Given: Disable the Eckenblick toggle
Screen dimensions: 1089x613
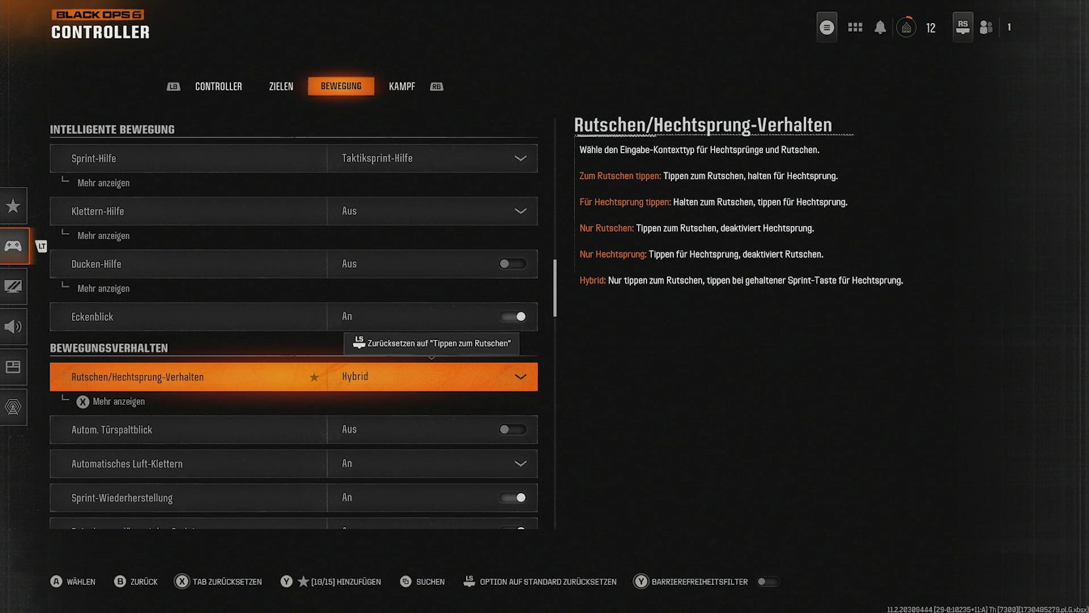Looking at the screenshot, I should (512, 317).
